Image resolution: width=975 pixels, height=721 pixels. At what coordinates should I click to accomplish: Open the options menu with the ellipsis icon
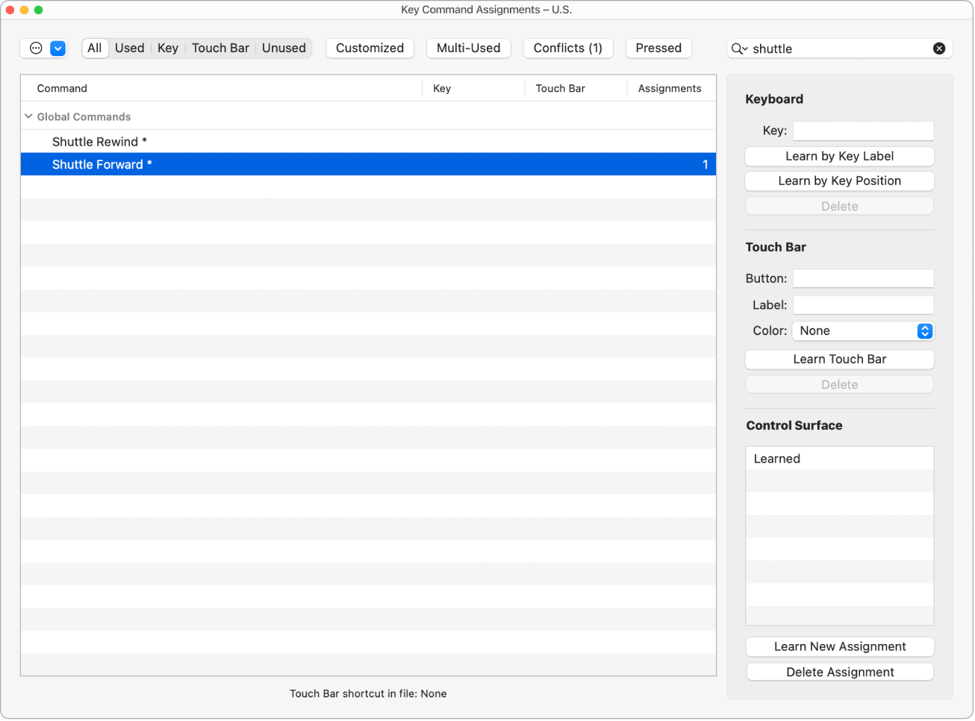click(36, 49)
